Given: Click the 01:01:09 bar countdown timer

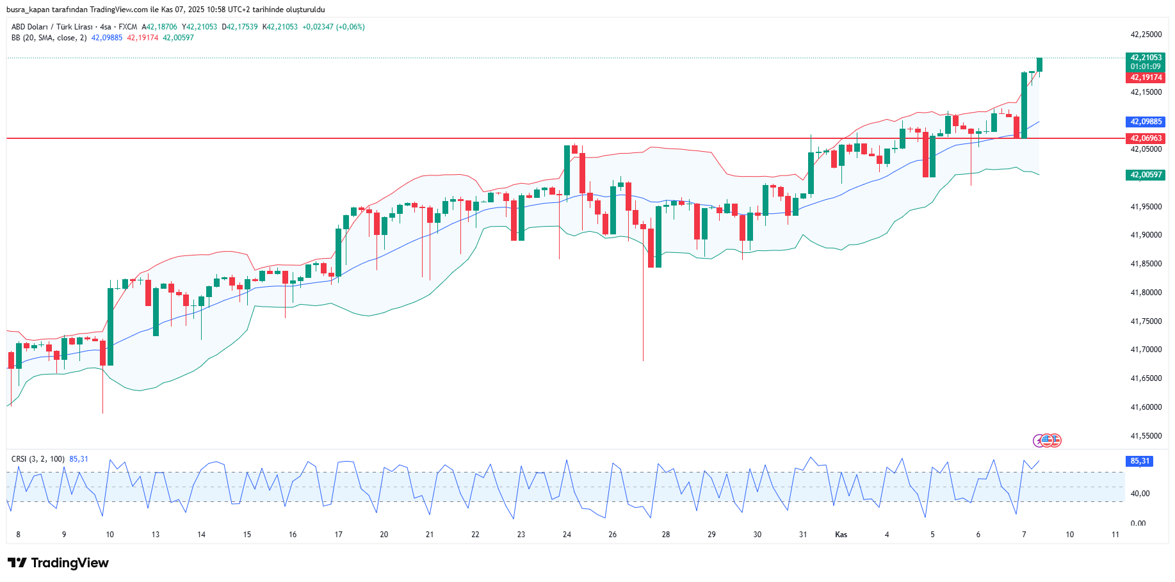Looking at the screenshot, I should [x=1146, y=67].
